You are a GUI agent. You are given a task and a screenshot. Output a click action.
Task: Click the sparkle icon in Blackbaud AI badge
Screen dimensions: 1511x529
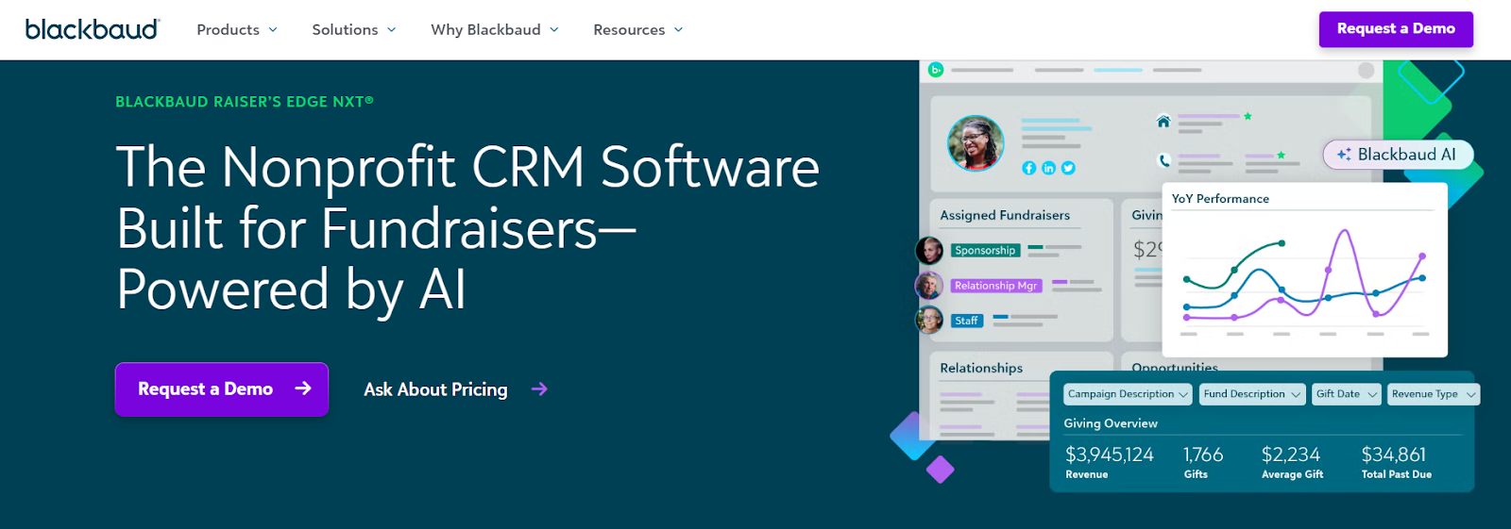tap(1344, 155)
